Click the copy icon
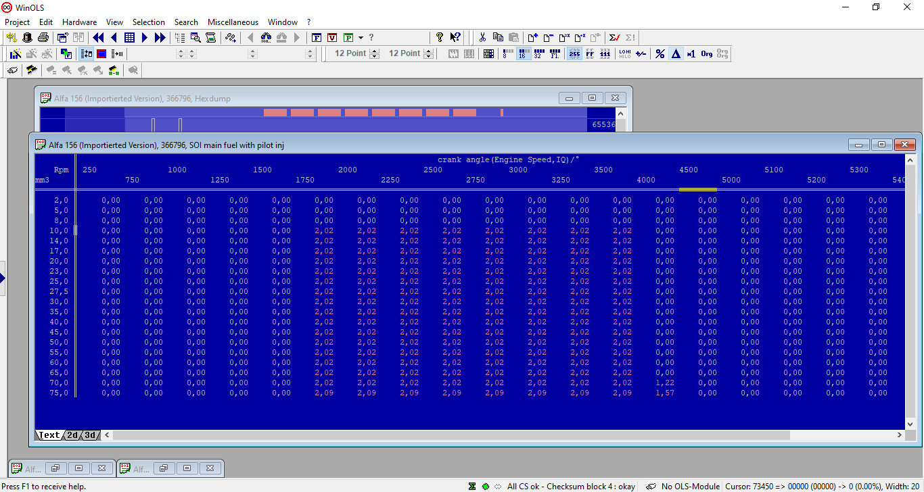 pos(498,38)
